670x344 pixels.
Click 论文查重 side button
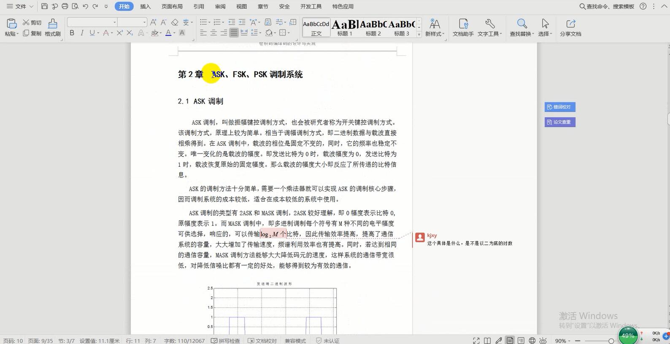560,122
